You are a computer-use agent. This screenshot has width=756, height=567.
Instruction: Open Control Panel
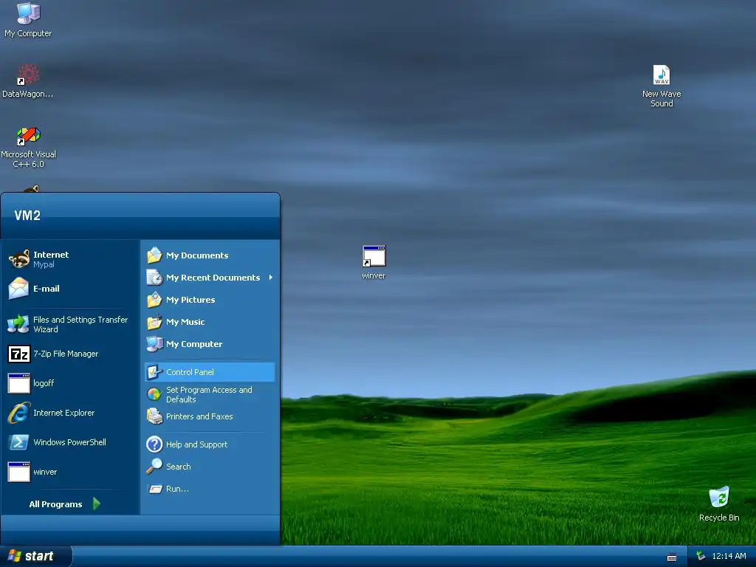[x=210, y=372]
